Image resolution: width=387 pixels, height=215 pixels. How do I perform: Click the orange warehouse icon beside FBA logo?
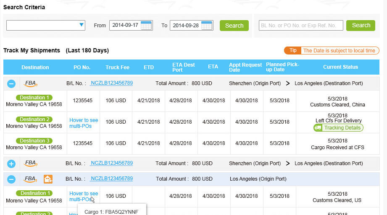pyautogui.click(x=48, y=179)
